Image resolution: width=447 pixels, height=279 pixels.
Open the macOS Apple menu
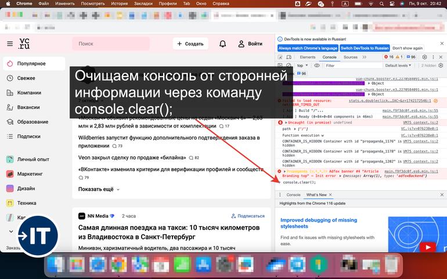[8, 3]
